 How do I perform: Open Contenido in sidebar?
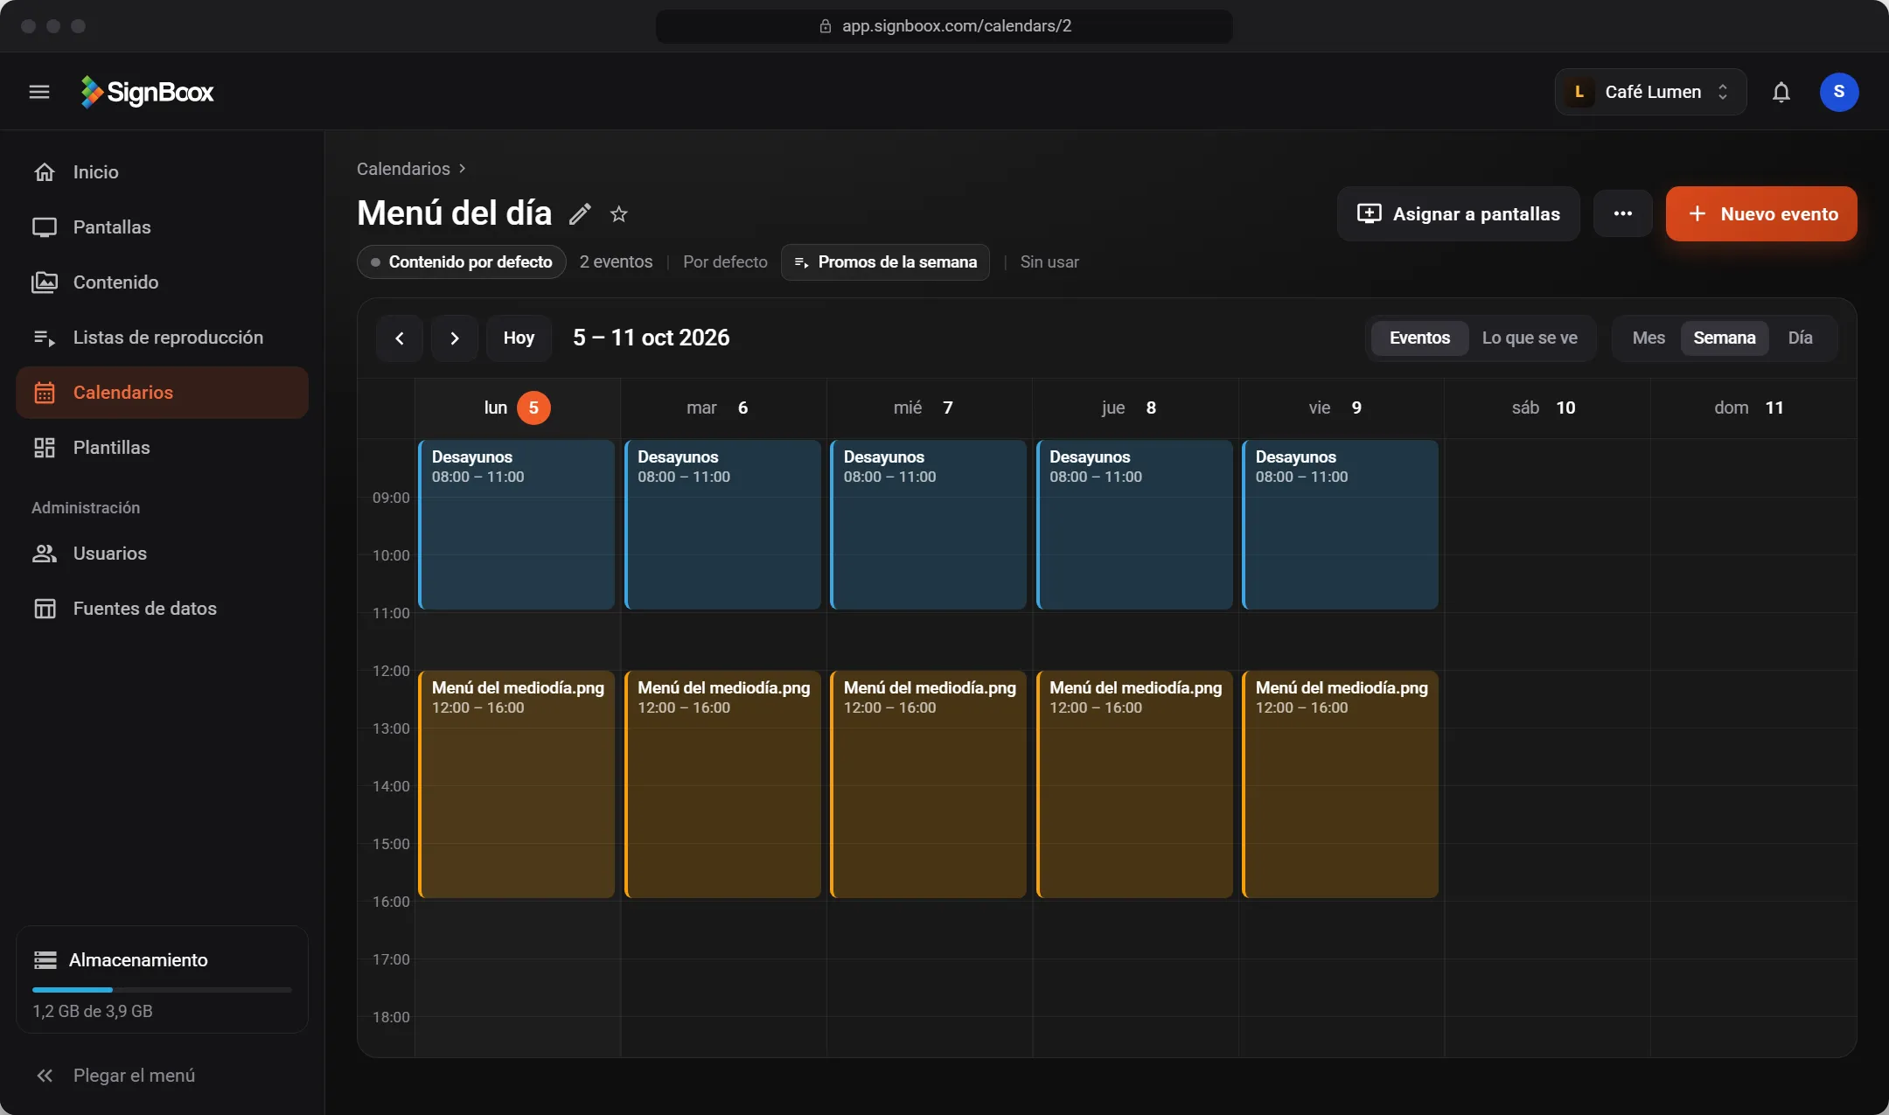(162, 282)
